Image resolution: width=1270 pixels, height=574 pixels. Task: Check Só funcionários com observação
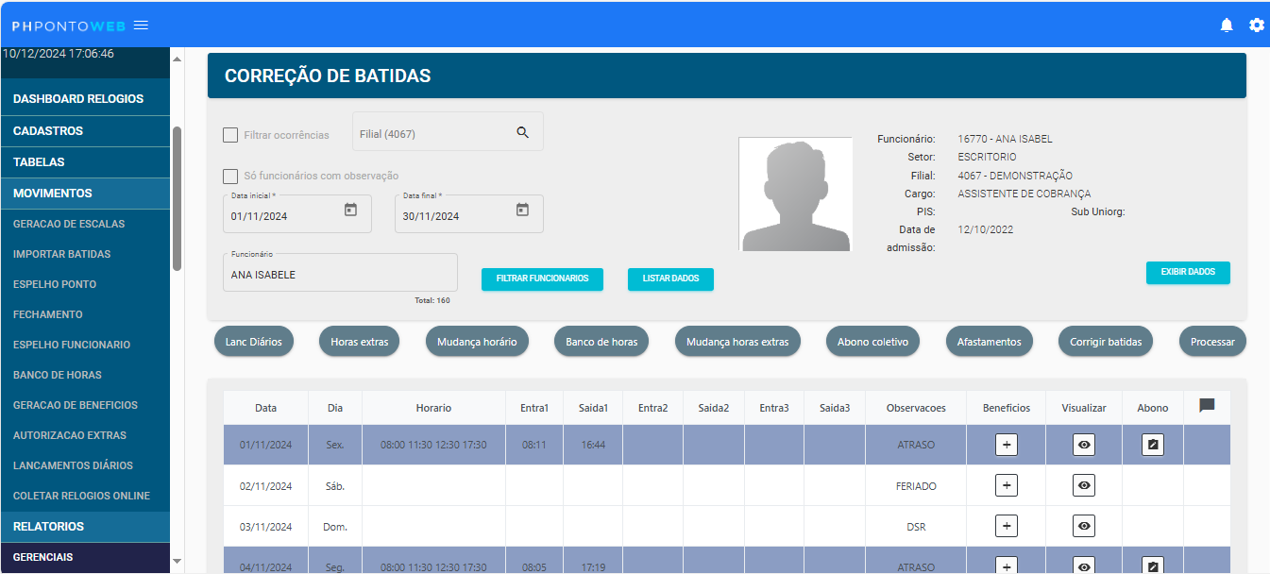230,177
